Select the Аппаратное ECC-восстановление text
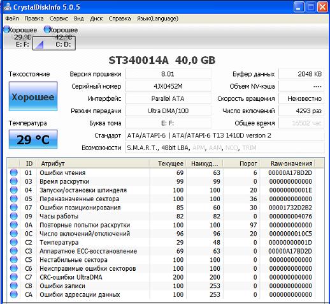Viewport: 330px width, 304px height. (x=88, y=251)
